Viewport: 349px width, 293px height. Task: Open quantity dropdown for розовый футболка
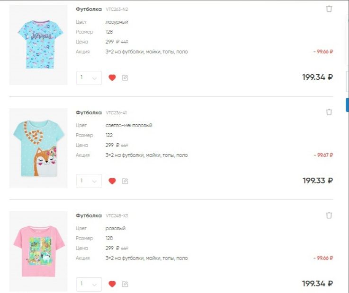tap(89, 284)
